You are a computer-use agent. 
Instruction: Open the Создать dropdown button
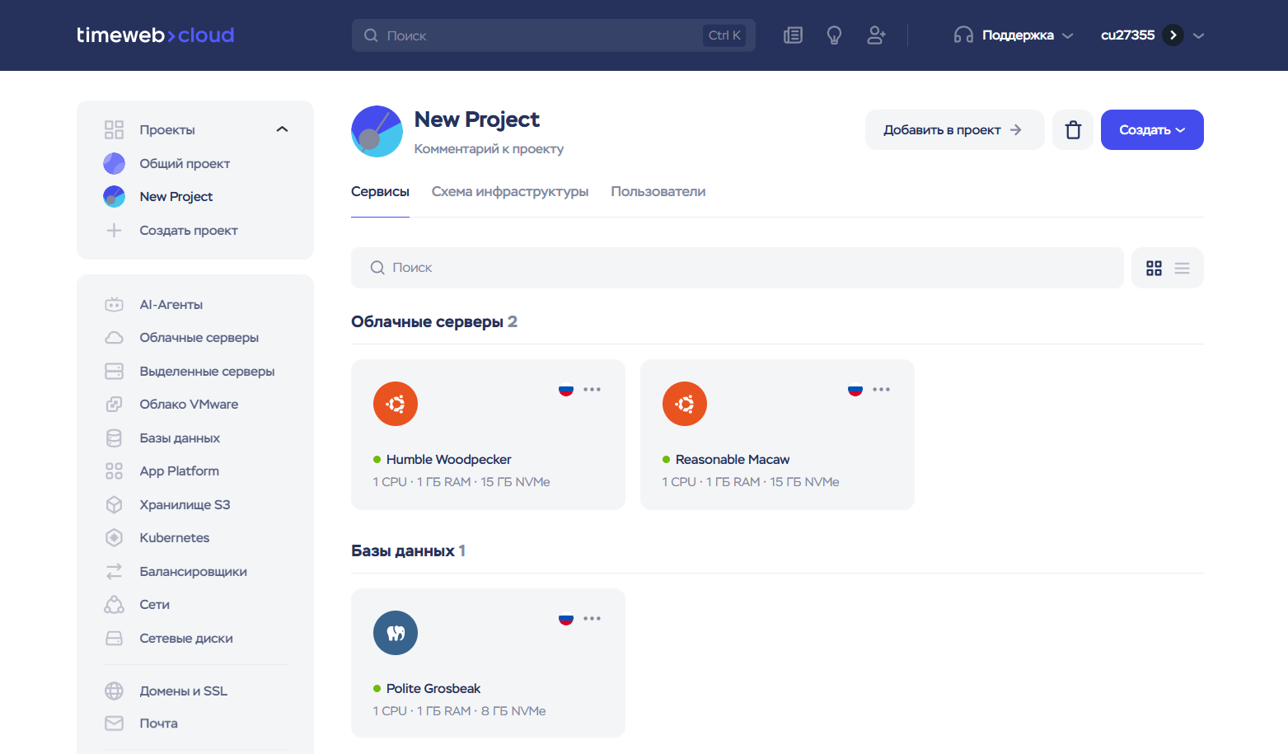coord(1151,130)
